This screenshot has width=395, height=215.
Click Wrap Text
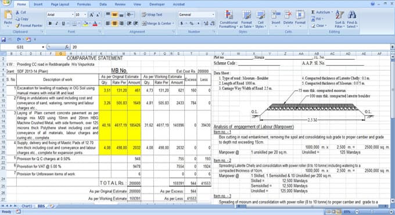(x=152, y=15)
